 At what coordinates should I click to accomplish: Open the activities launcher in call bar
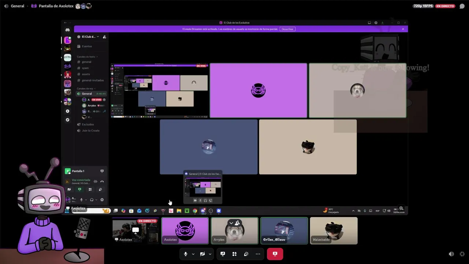click(x=234, y=254)
